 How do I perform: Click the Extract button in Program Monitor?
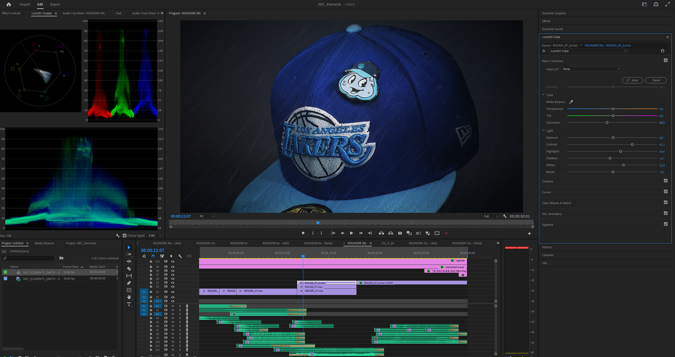point(391,233)
